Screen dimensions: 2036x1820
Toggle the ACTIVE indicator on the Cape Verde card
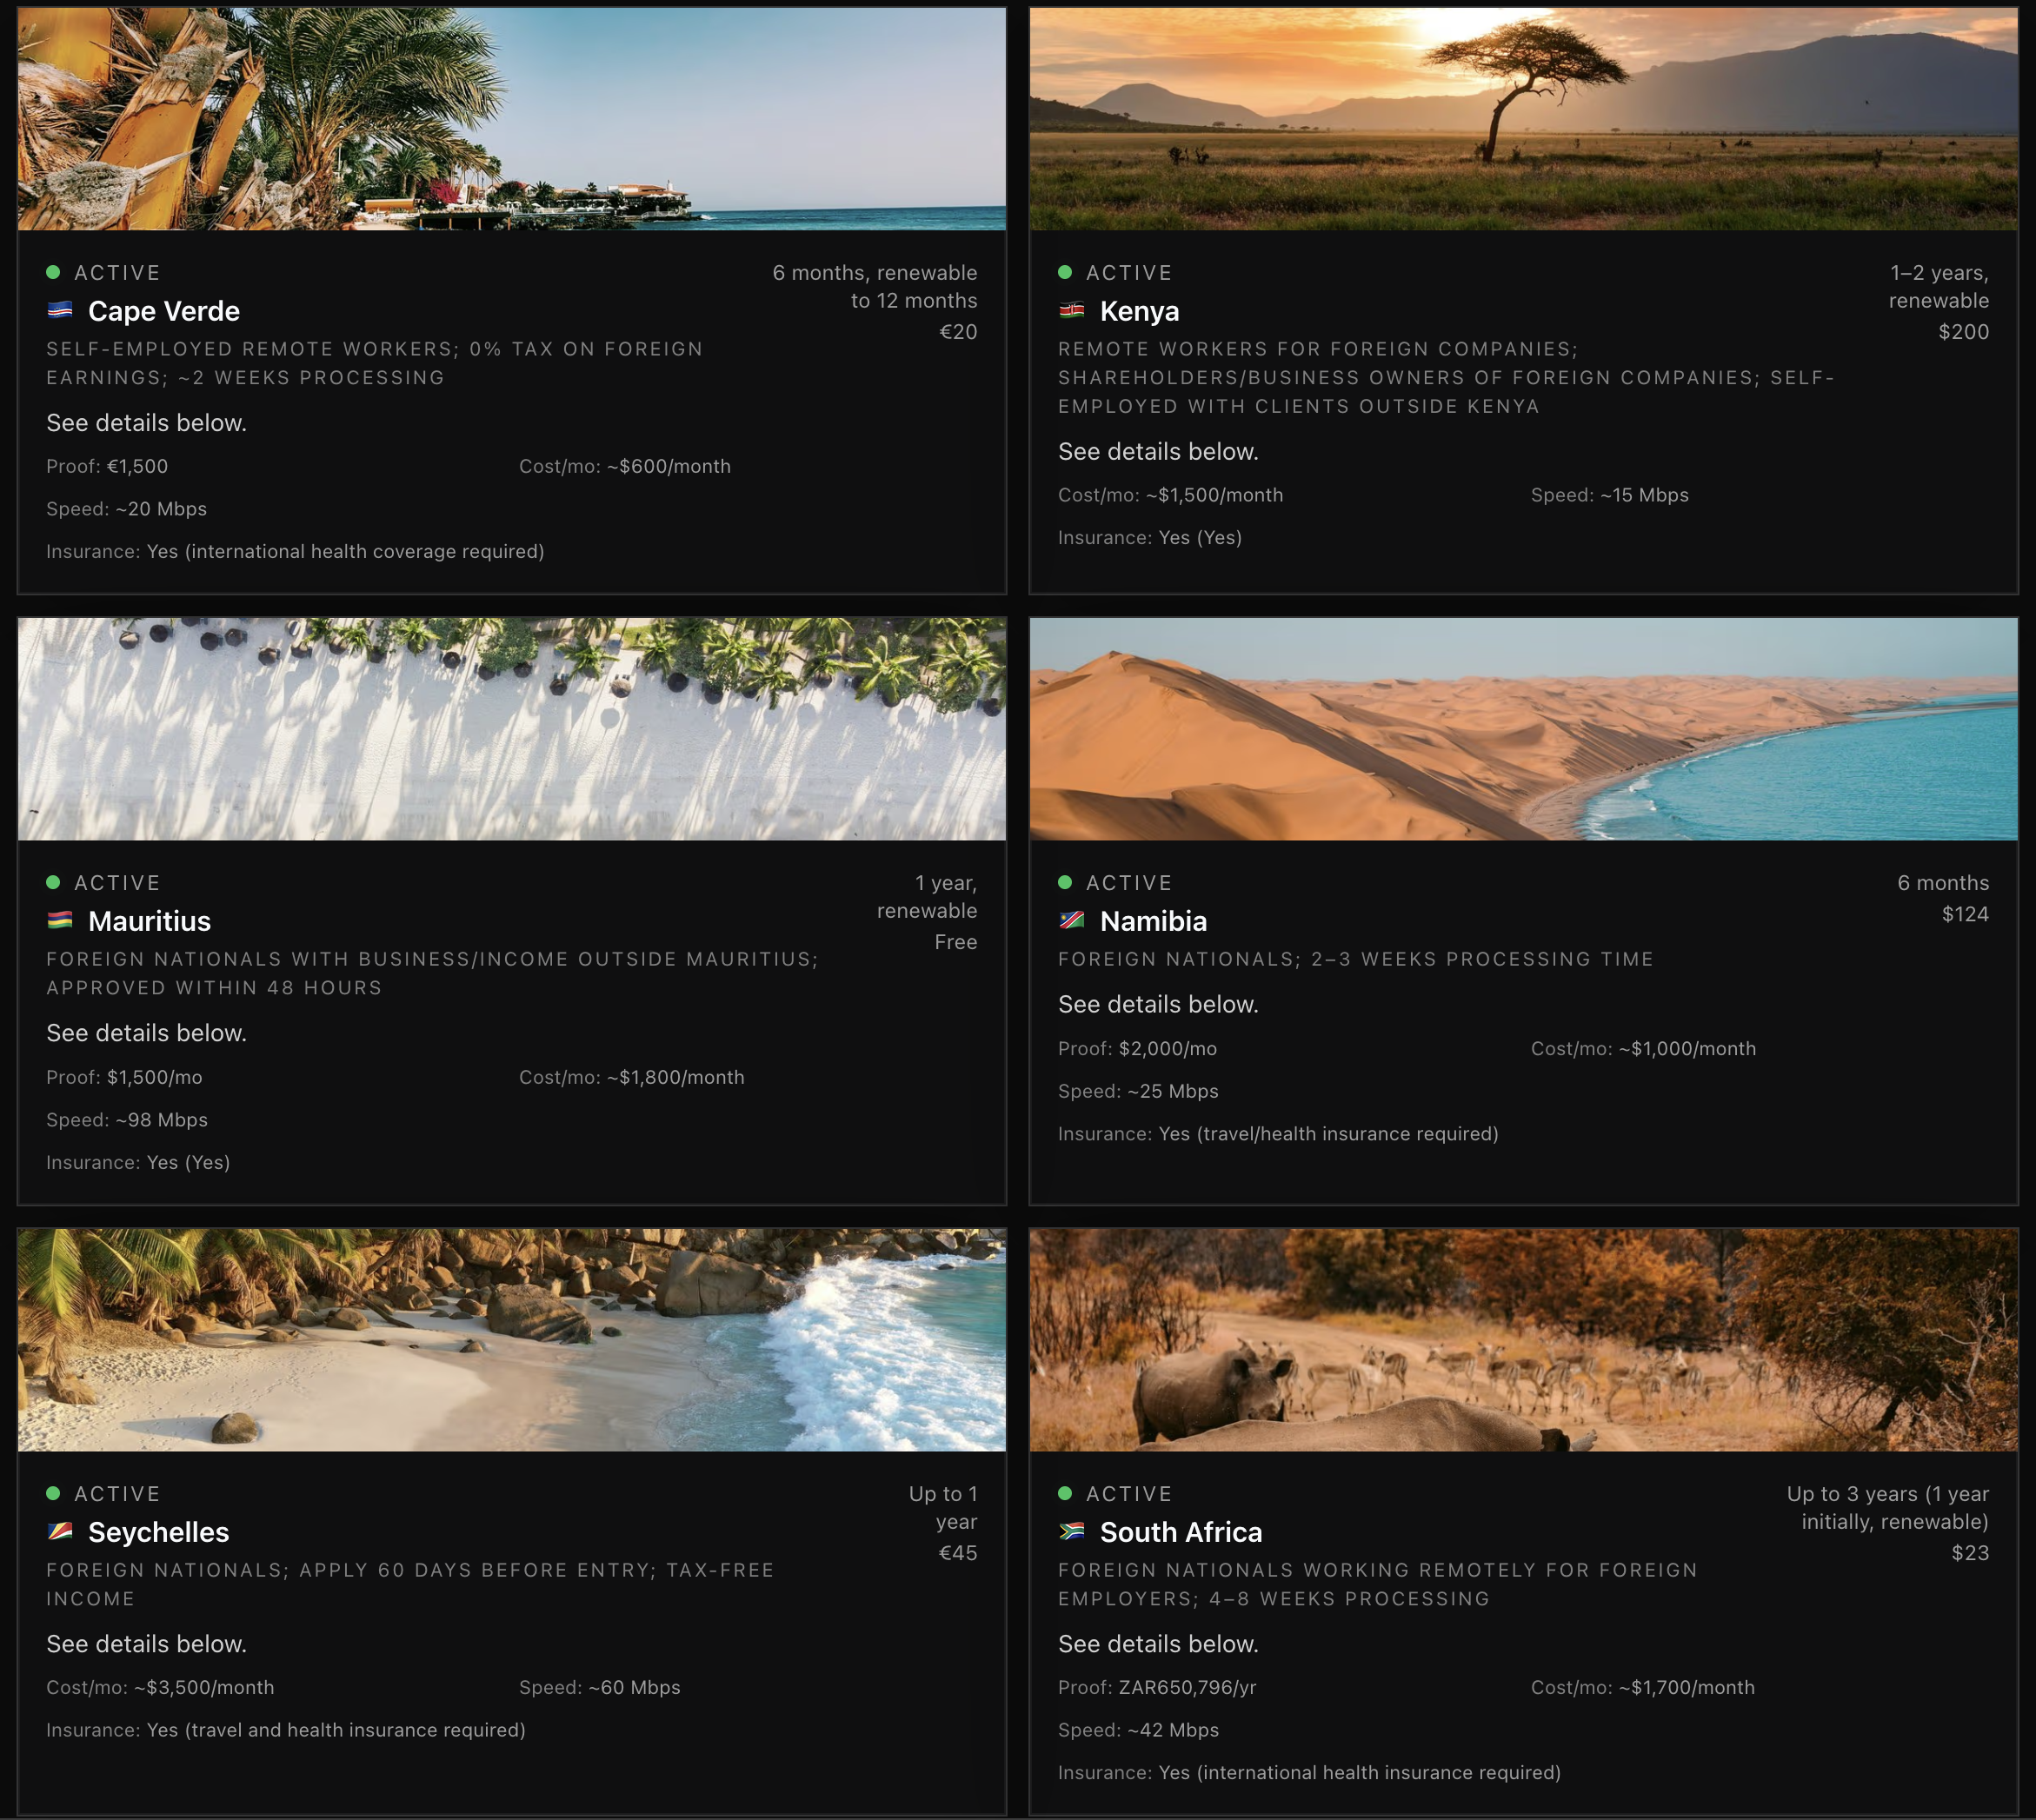tap(52, 272)
